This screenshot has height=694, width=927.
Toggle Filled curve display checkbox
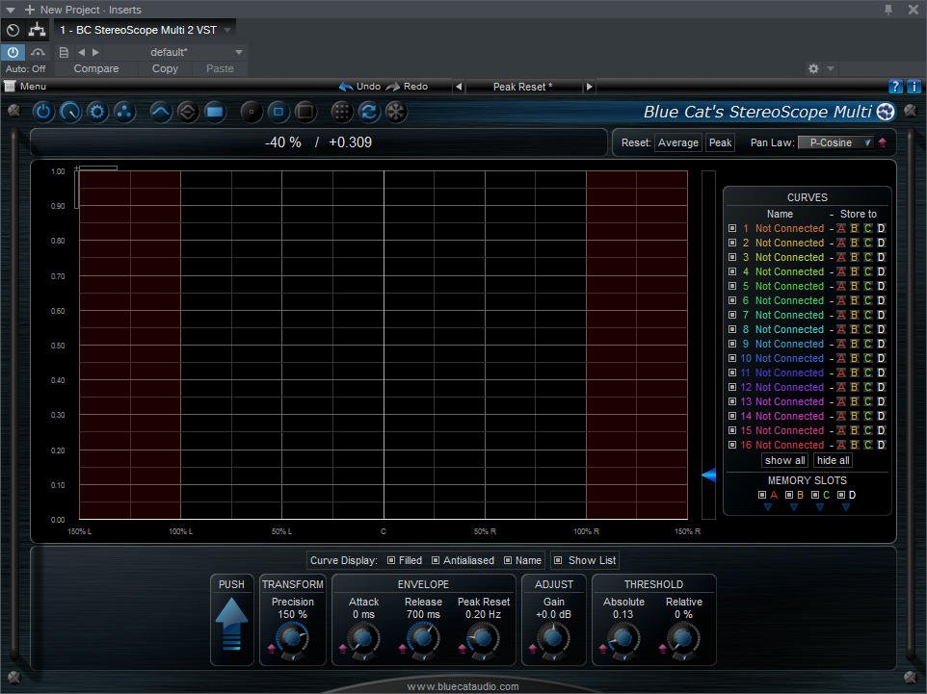click(x=391, y=560)
